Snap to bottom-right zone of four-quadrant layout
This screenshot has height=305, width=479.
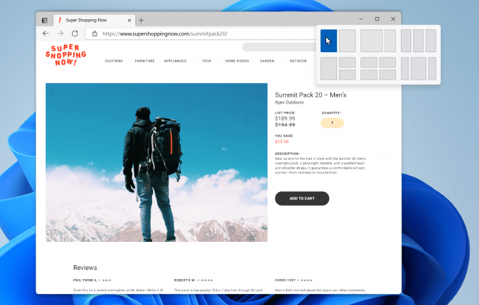click(387, 75)
